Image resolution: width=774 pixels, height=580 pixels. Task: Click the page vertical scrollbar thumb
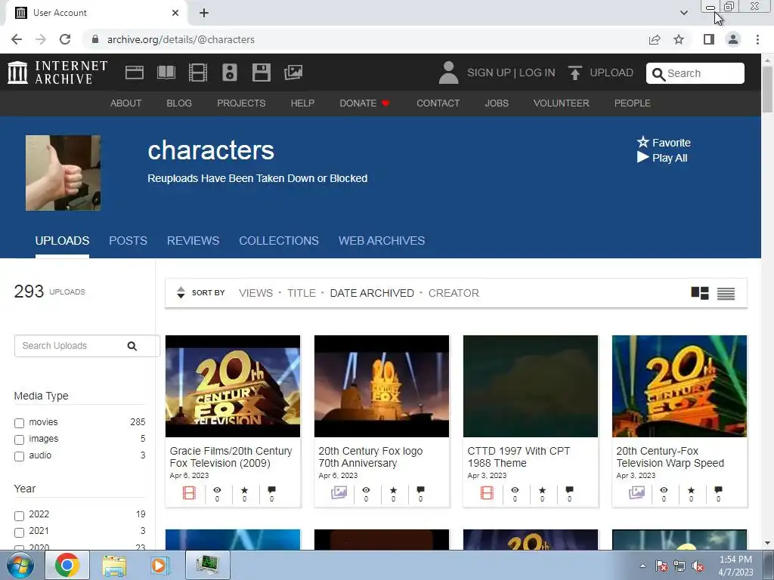pos(768,89)
